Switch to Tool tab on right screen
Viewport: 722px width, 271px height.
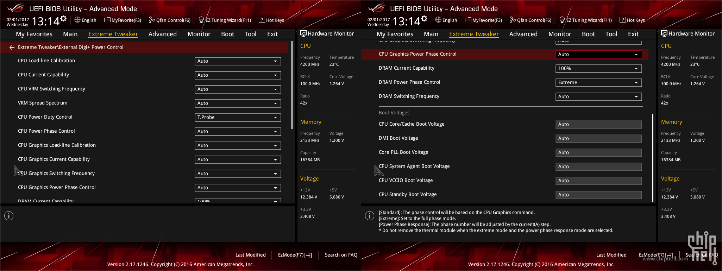click(x=611, y=34)
